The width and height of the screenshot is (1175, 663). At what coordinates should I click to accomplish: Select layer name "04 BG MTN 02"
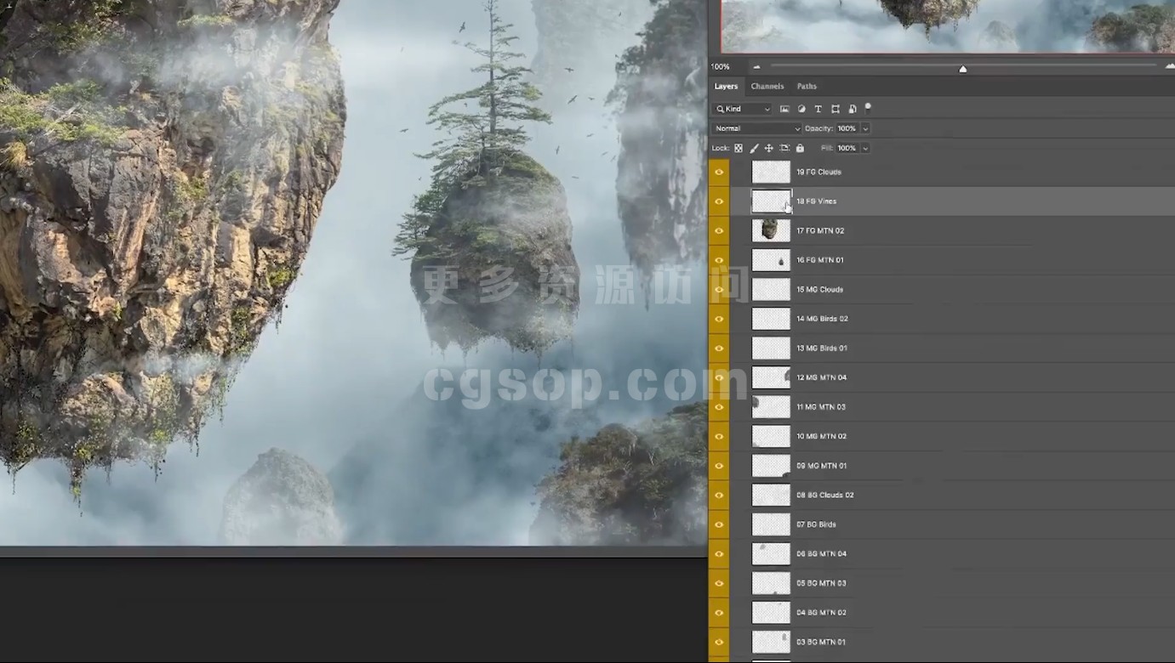click(x=821, y=613)
